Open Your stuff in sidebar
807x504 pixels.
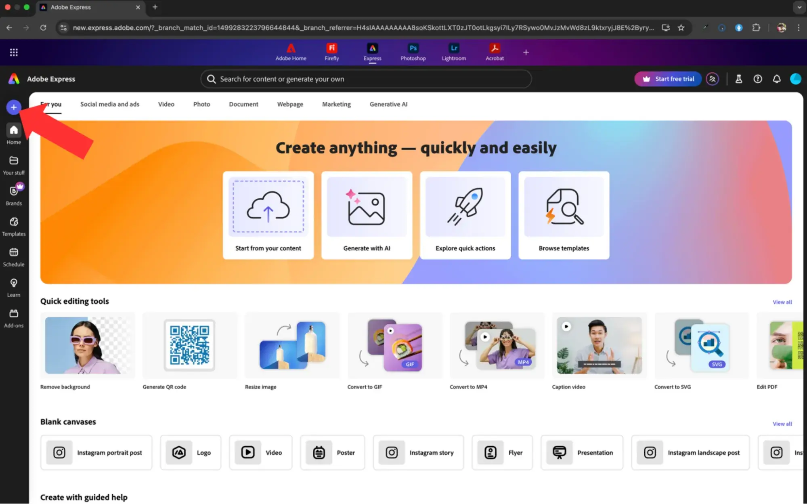pos(14,165)
